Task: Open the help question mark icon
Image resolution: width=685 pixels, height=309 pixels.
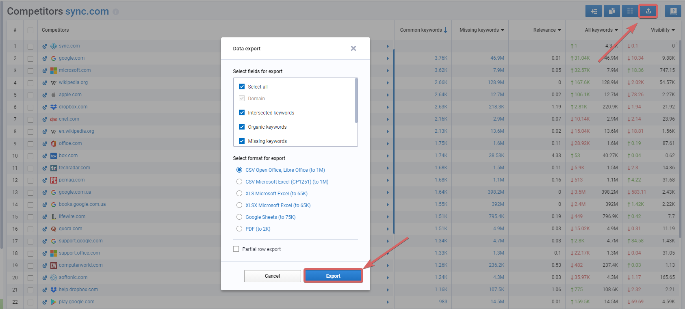Action: (x=673, y=11)
